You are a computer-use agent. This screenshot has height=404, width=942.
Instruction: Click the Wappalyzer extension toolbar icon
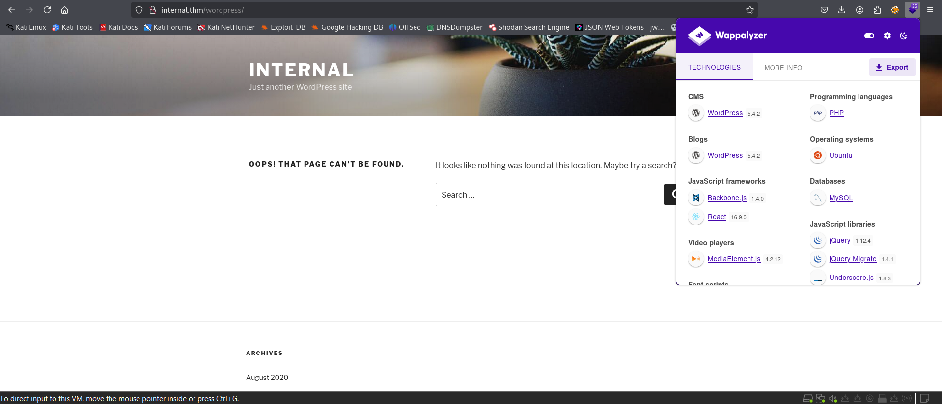[913, 10]
